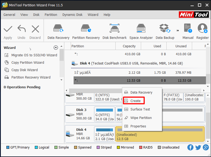The image size is (211, 157).
Task: Start Partition Recovery Wizard in sidebar
Action: (x=27, y=77)
